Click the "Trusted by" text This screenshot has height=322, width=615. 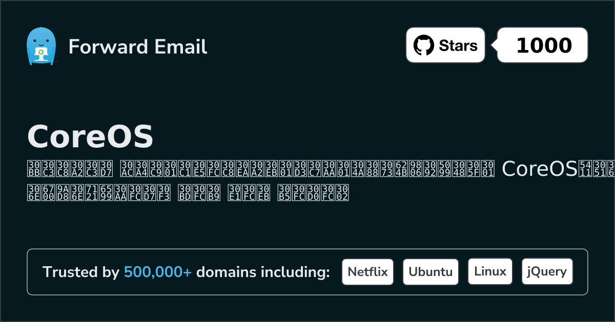[x=80, y=272]
